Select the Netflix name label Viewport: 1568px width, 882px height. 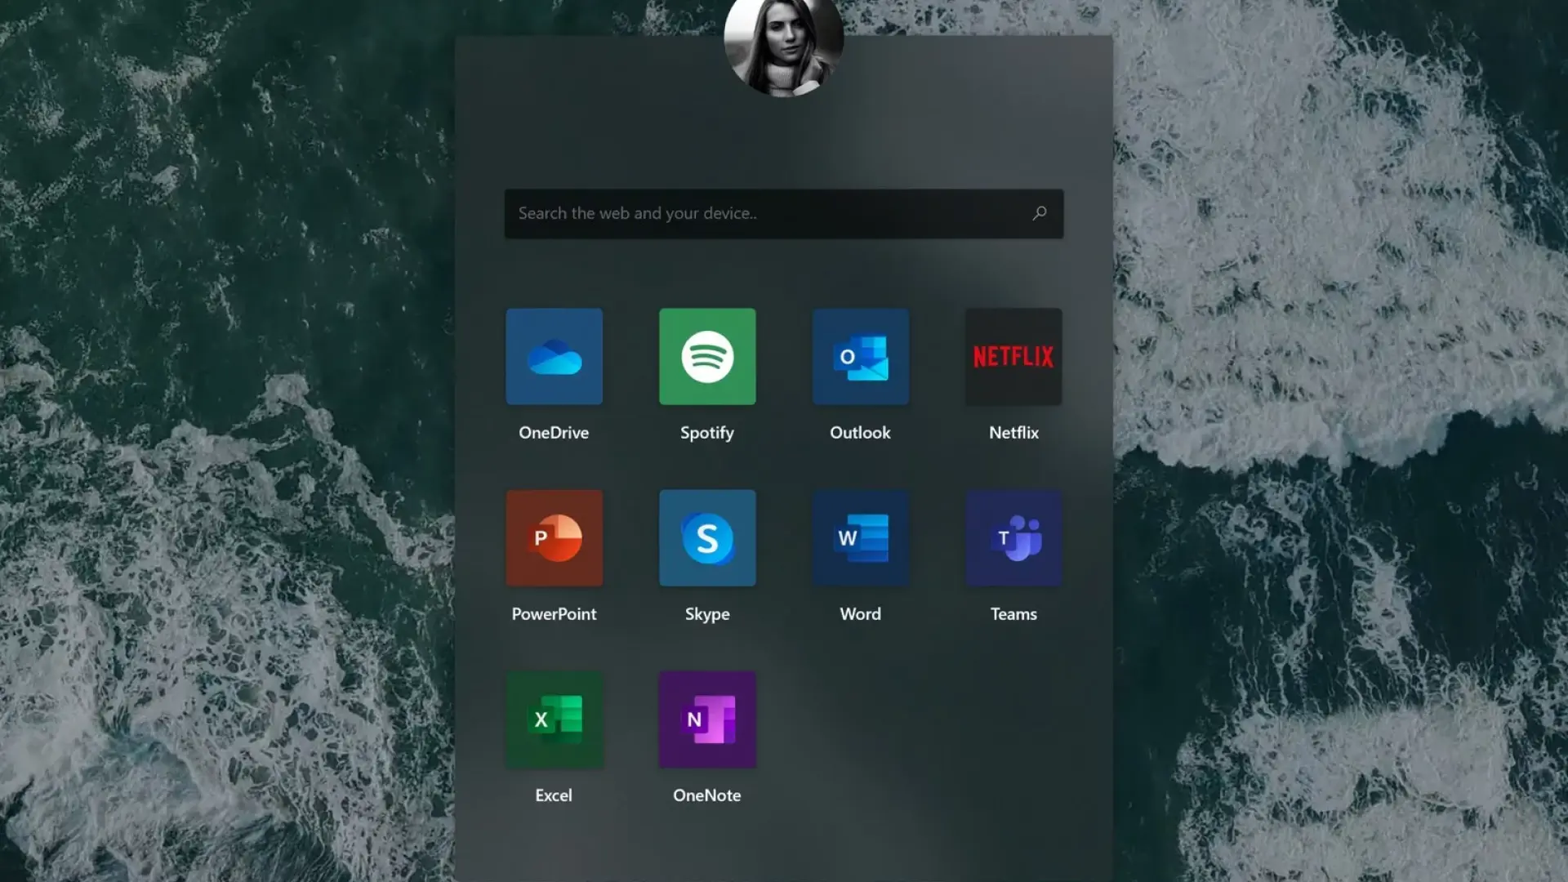1013,433
